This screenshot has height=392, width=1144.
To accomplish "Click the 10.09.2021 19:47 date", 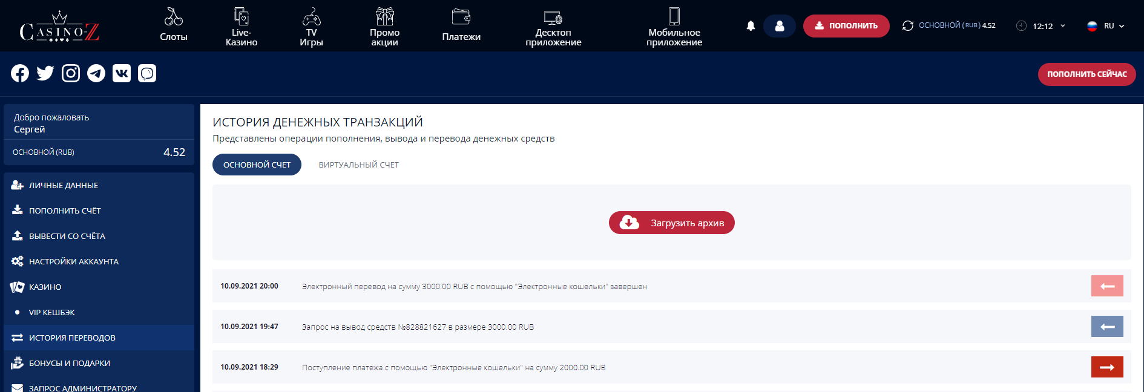I will (x=249, y=327).
